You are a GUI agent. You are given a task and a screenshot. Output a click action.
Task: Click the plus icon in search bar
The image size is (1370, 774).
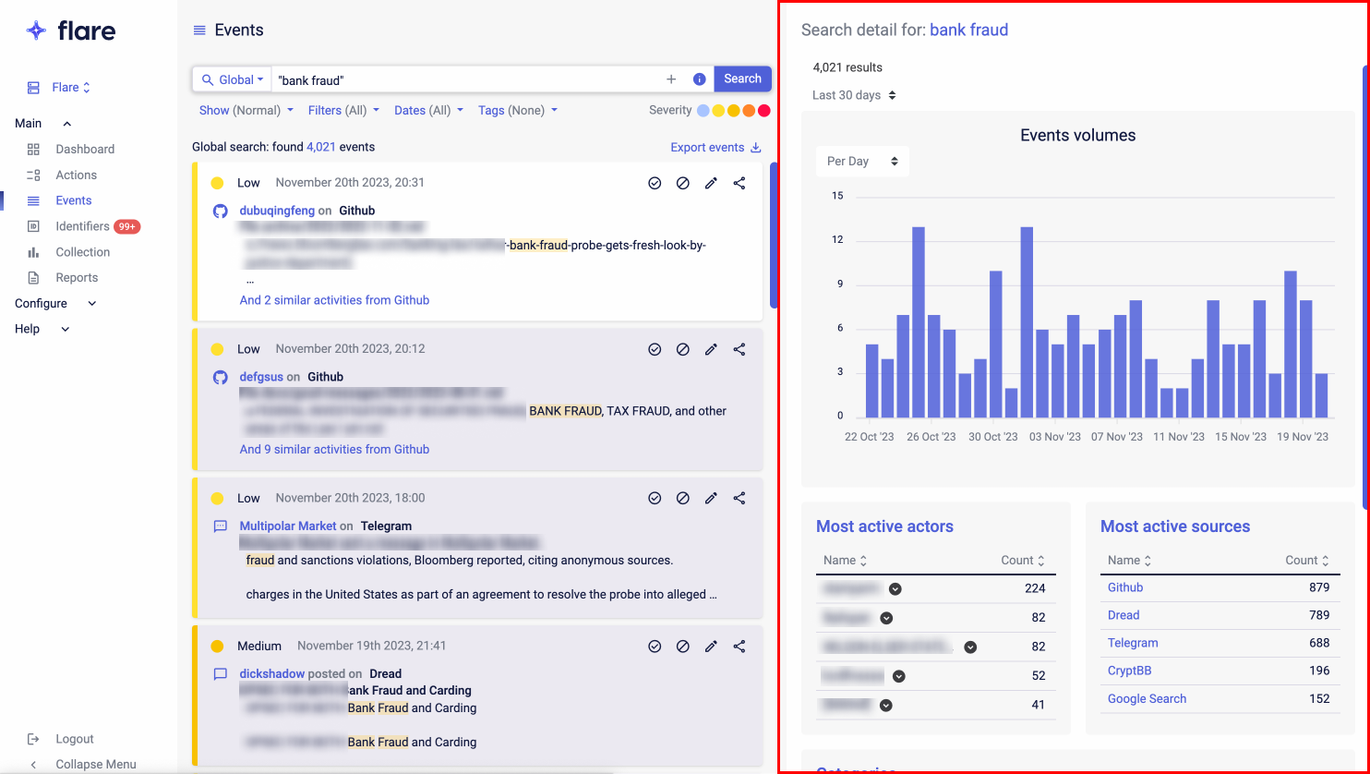[671, 79]
